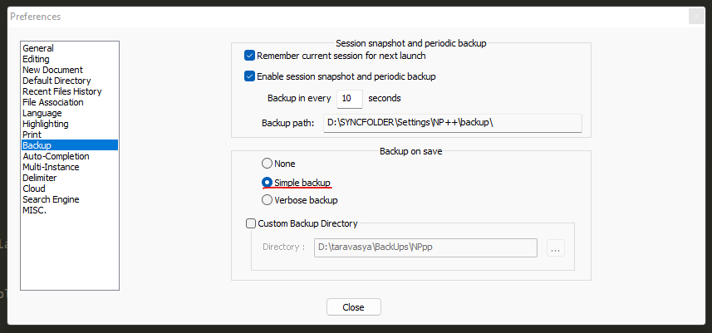Screen dimensions: 712x333
Task: Enable Custom Backup Directory checkbox
Action: 251,223
